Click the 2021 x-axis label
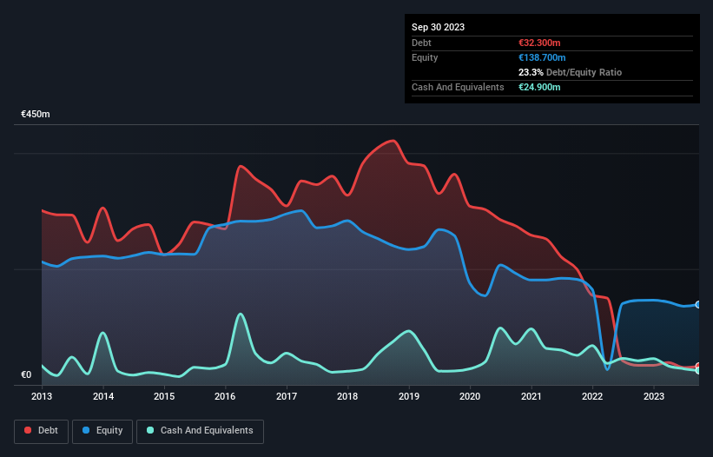 (531, 396)
